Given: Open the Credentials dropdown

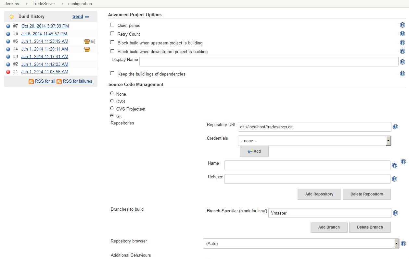Looking at the screenshot, I should coord(314,141).
